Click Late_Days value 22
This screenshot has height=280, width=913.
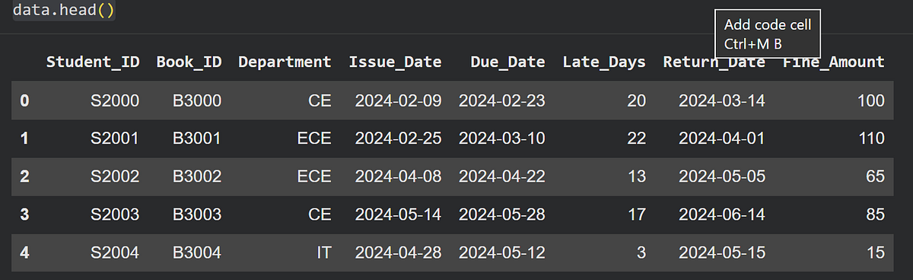637,138
